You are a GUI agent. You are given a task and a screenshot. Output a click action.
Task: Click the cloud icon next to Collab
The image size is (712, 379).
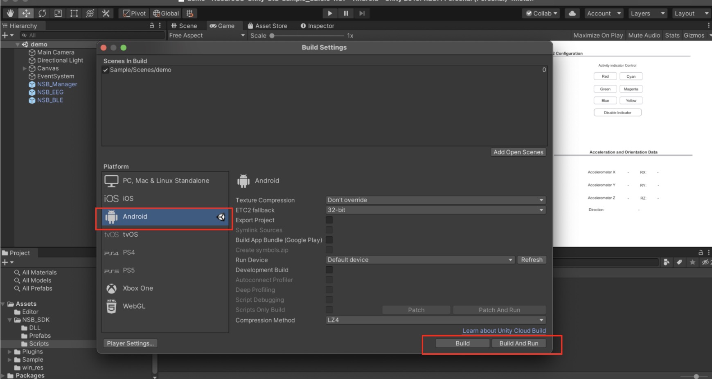point(572,13)
